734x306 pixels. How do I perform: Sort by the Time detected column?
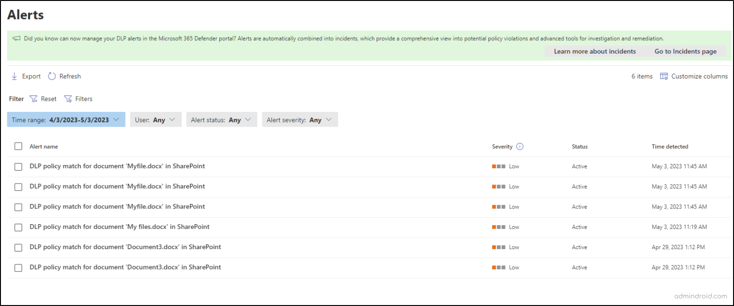pos(670,146)
